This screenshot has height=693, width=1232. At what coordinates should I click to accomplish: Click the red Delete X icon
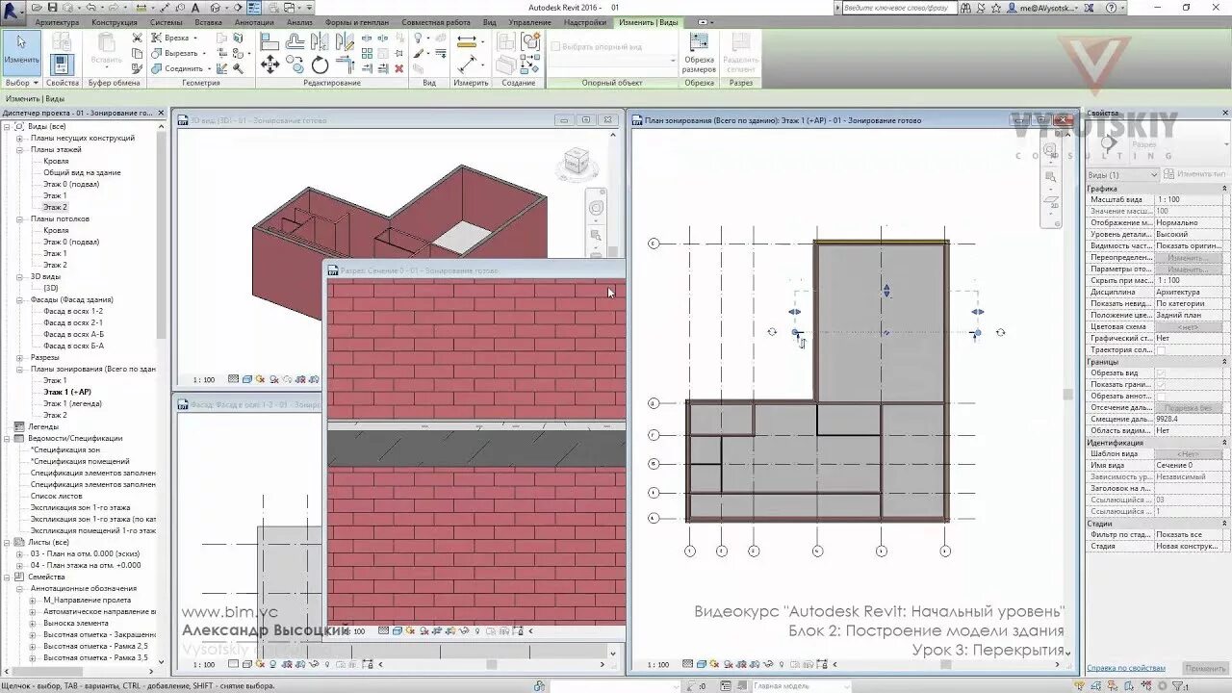398,68
